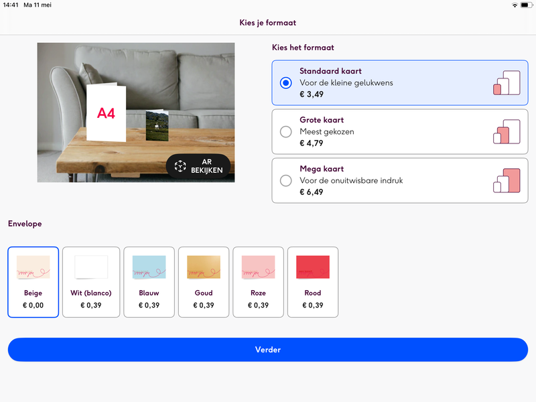
Task: Tap the A4 reference card in preview
Action: click(x=106, y=112)
